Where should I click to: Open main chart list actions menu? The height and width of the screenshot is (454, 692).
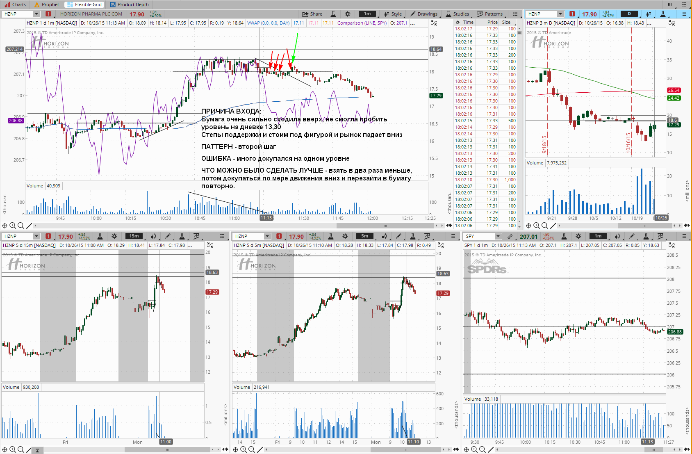pyautogui.click(x=515, y=14)
